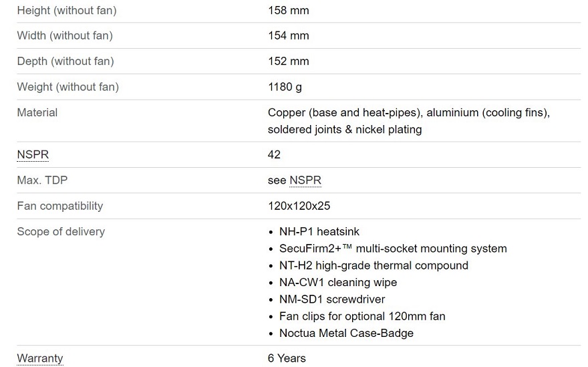The width and height of the screenshot is (588, 367).
Task: Click the NSPR label with dotted underline
Action: [x=33, y=154]
